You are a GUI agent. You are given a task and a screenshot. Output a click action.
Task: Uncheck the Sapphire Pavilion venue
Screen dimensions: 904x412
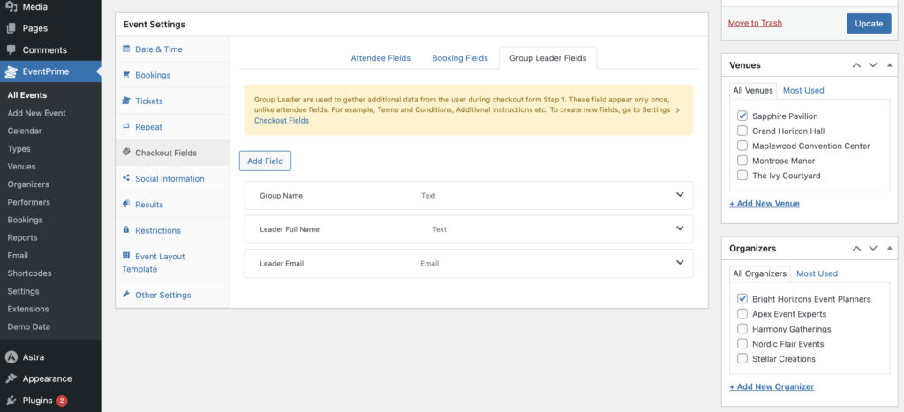742,116
